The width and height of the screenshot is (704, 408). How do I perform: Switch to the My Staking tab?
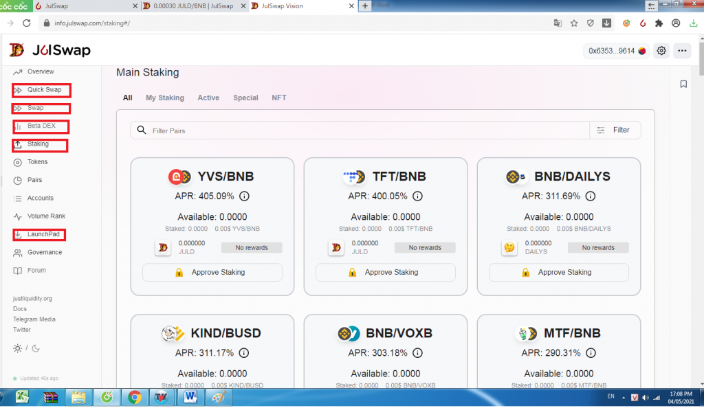click(x=165, y=98)
